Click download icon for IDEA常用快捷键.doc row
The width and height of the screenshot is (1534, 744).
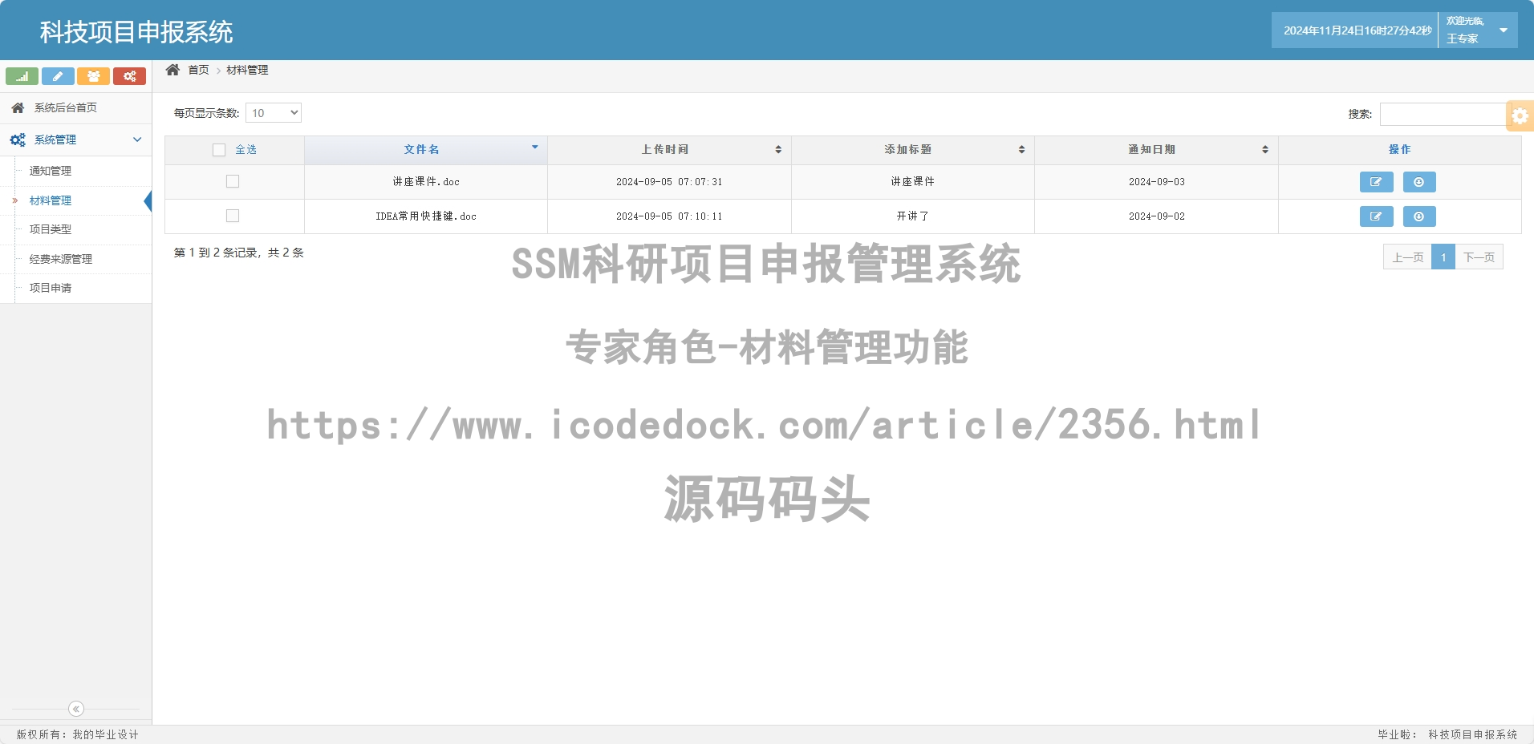[1419, 216]
